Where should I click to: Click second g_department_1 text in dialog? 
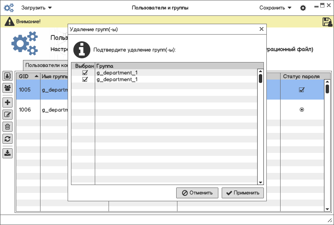point(117,79)
